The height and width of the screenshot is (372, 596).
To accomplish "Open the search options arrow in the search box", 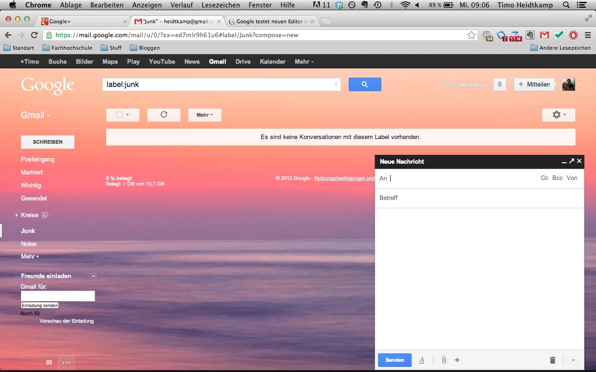I will (x=336, y=85).
